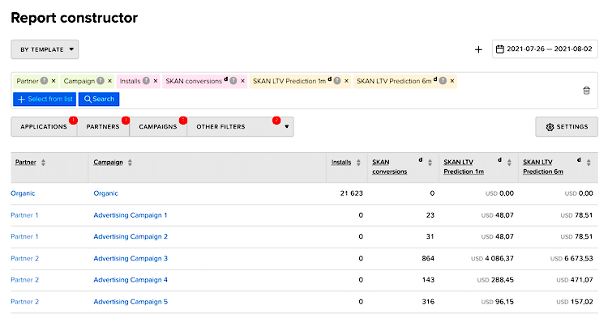Remove SKAN LTV Prediction 6m chip
Screen dimensions: 608x318
(x=452, y=81)
